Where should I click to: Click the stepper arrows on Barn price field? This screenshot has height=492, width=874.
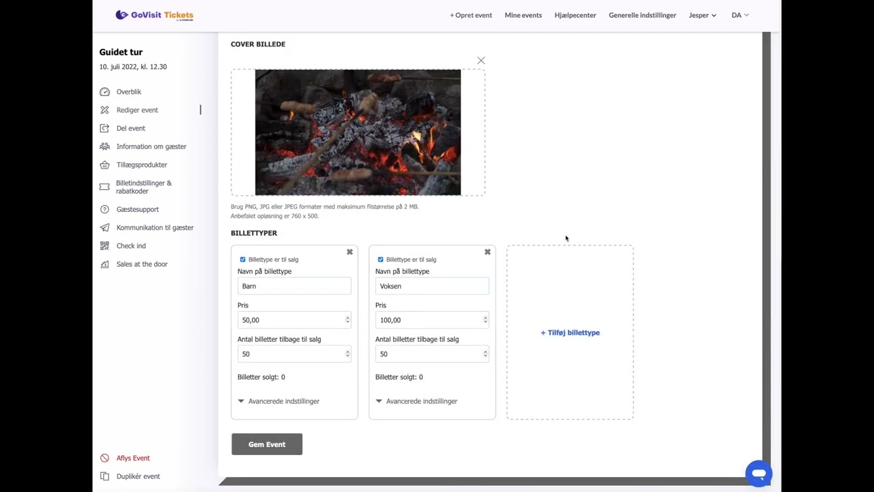click(348, 320)
